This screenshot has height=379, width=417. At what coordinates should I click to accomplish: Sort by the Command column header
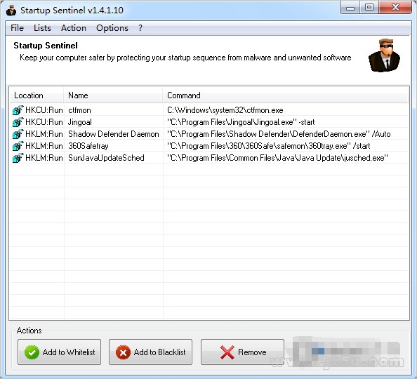(x=285, y=95)
